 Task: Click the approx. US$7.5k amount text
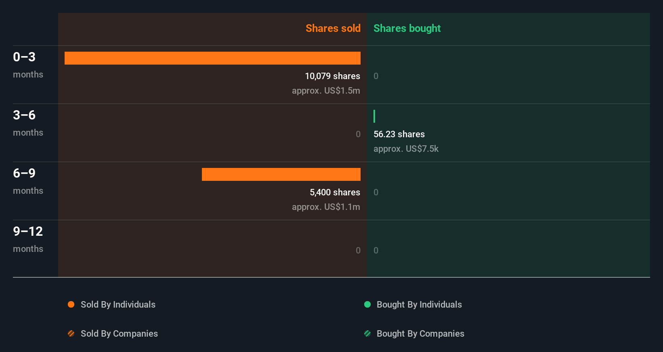pos(406,149)
